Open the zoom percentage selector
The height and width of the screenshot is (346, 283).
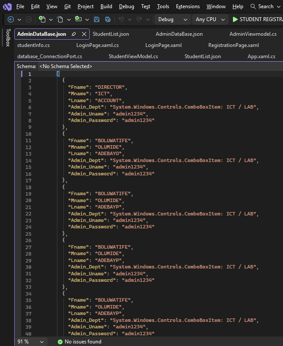click(x=30, y=341)
